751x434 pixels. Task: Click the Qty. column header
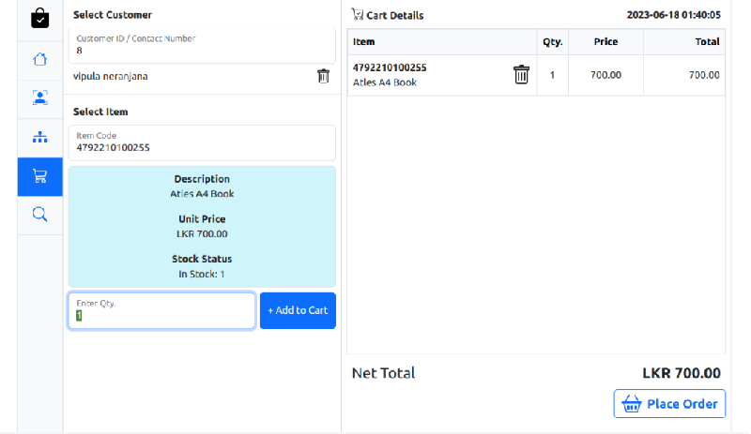click(x=552, y=41)
